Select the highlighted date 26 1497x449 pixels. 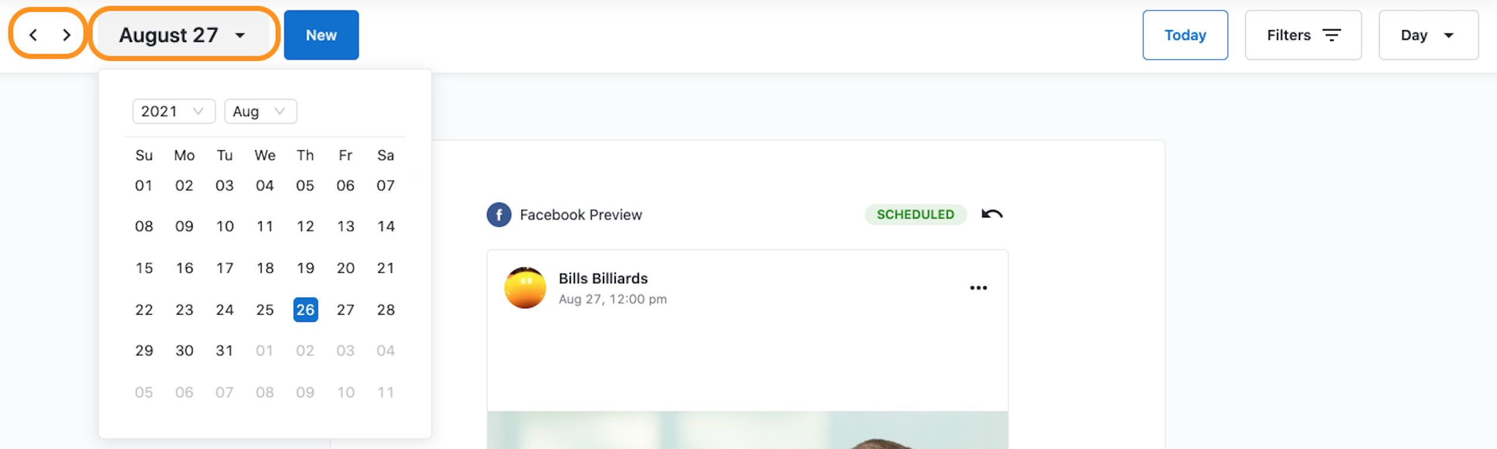[x=305, y=309]
